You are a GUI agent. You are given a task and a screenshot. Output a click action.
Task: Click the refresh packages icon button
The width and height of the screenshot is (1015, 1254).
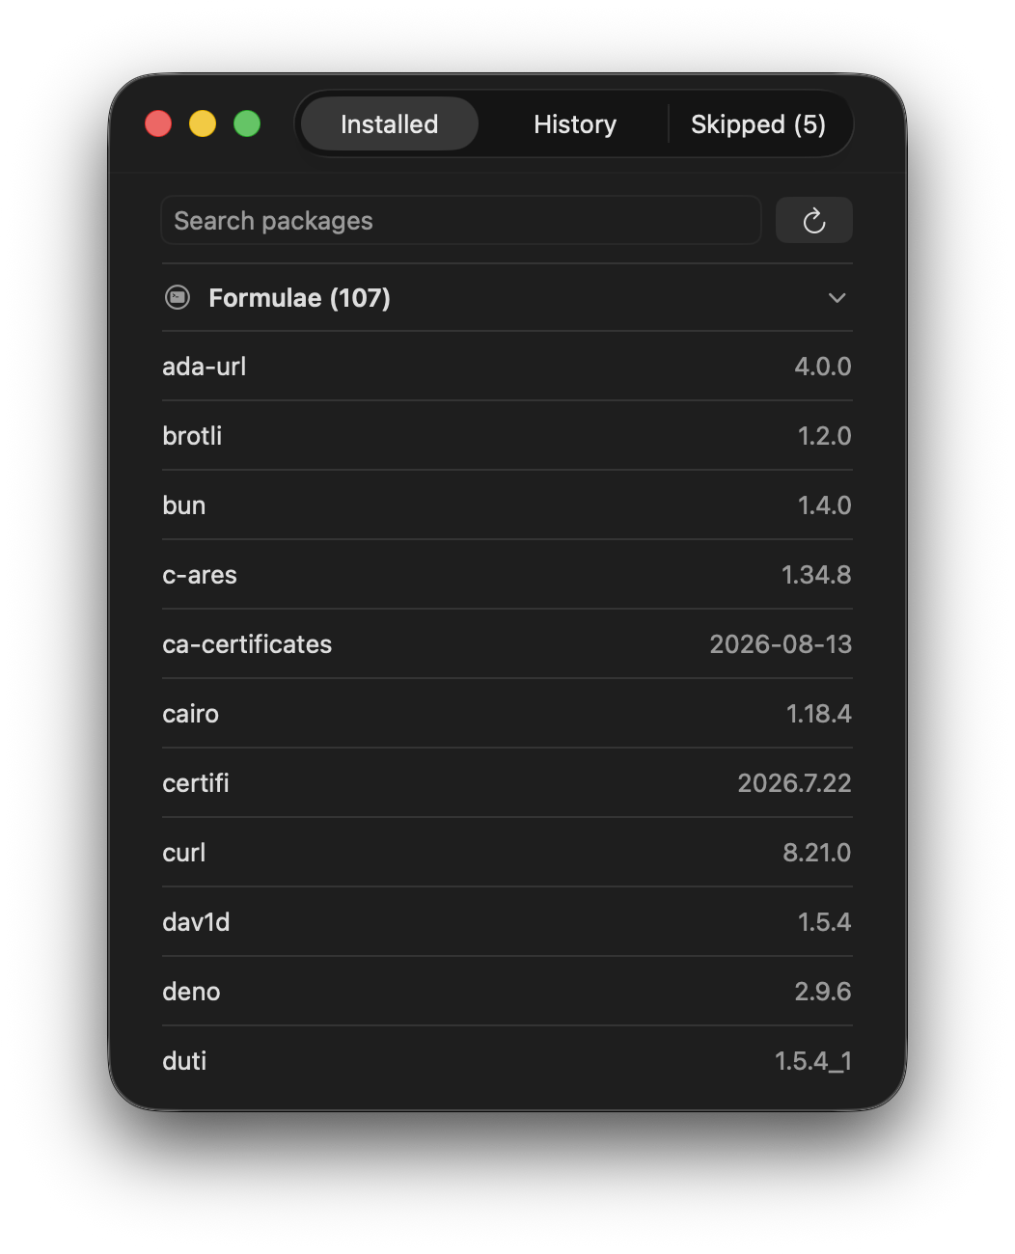813,220
